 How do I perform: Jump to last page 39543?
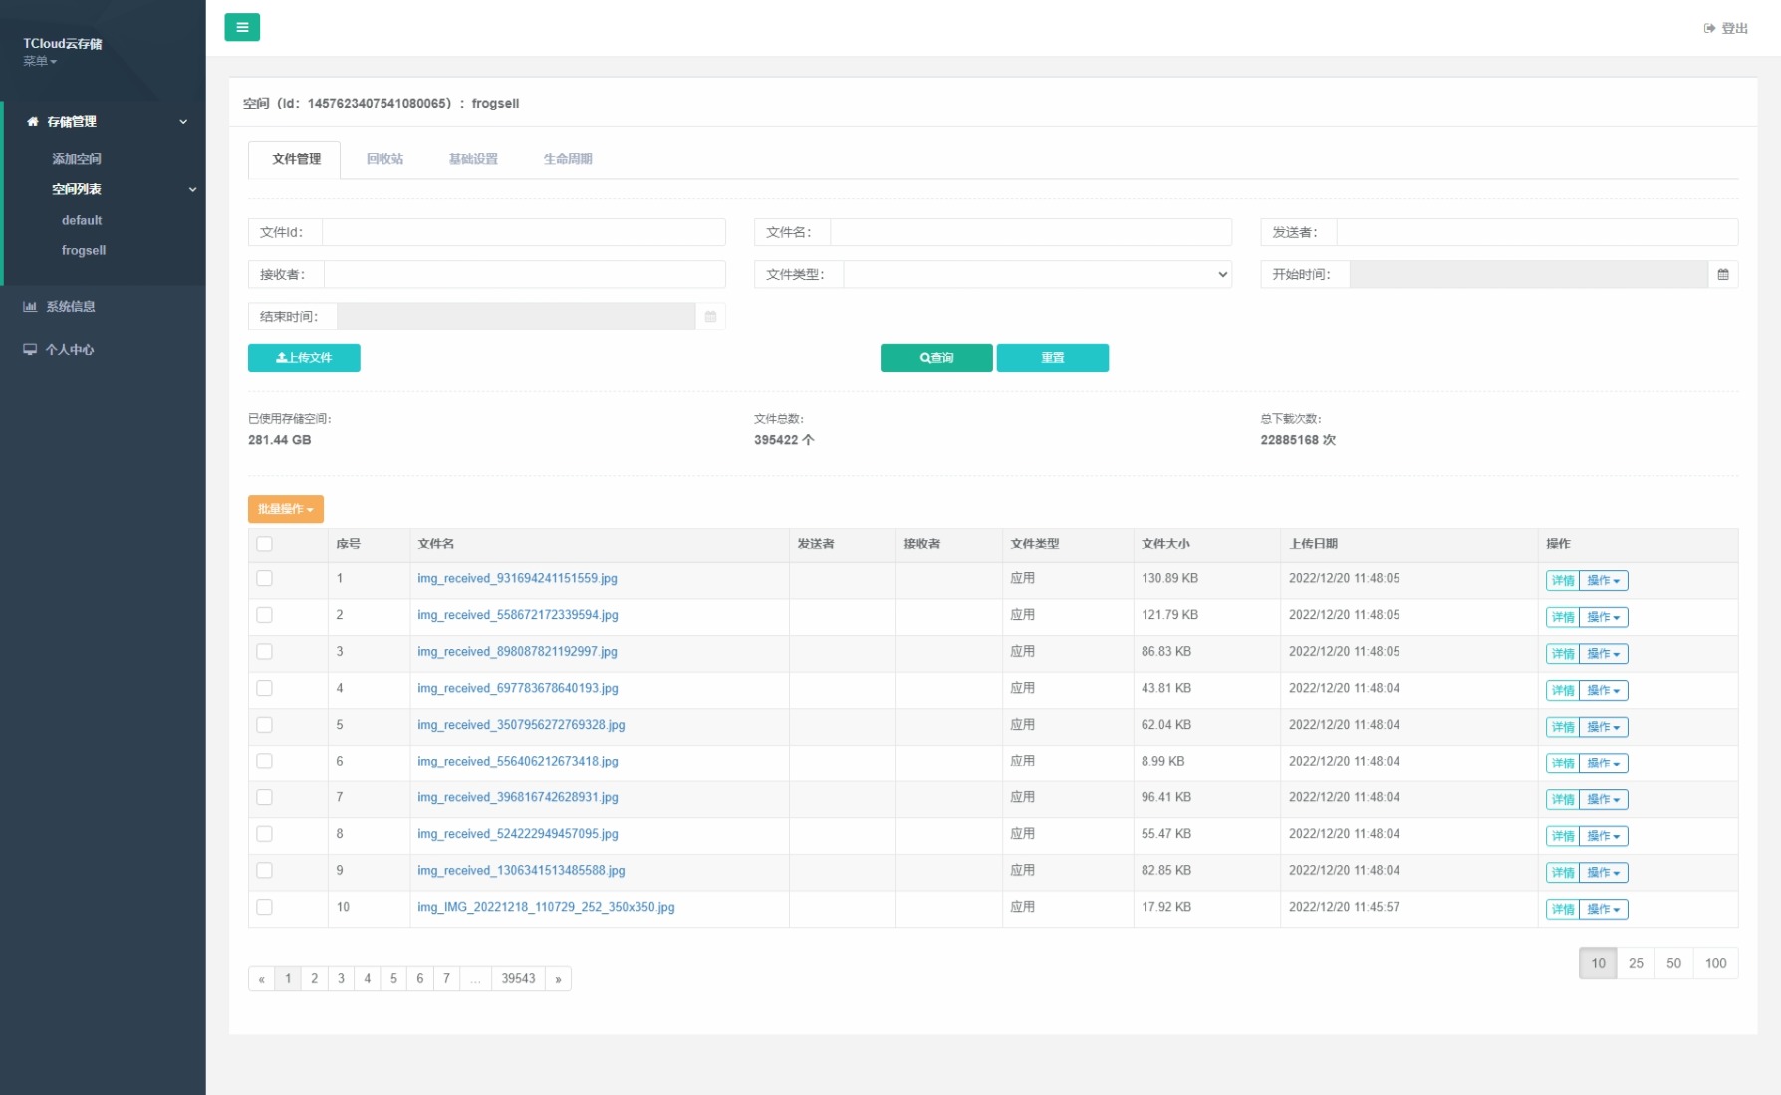coord(518,979)
